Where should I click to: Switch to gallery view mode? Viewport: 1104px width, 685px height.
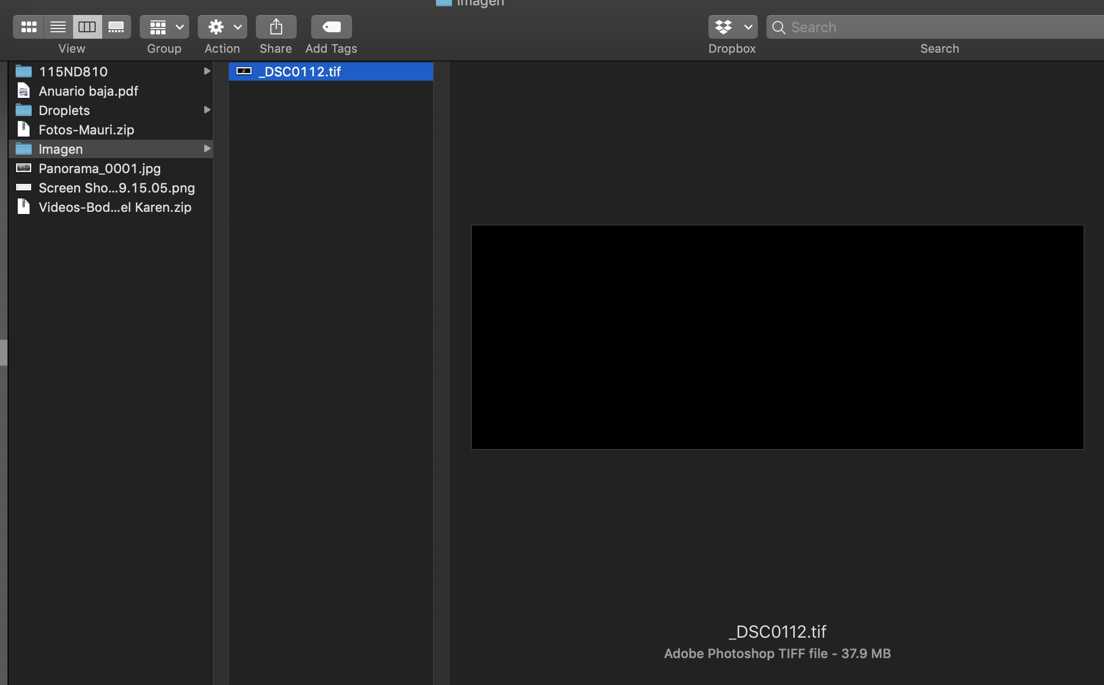116,27
